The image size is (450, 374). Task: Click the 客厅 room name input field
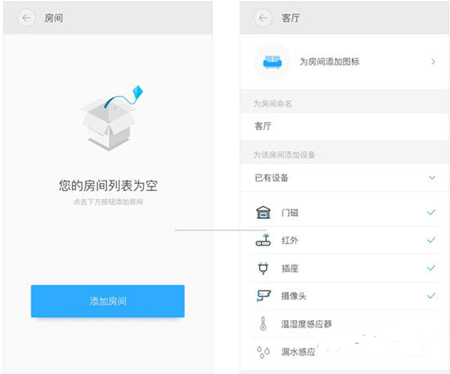point(344,126)
